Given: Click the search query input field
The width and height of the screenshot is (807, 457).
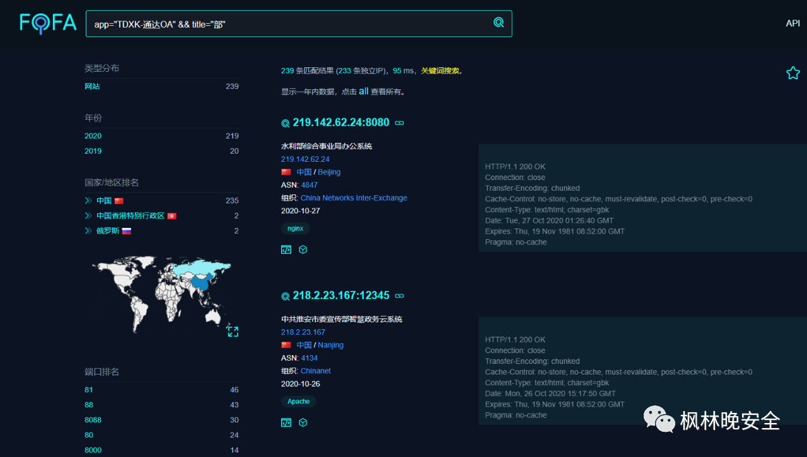Looking at the screenshot, I should click(x=299, y=23).
